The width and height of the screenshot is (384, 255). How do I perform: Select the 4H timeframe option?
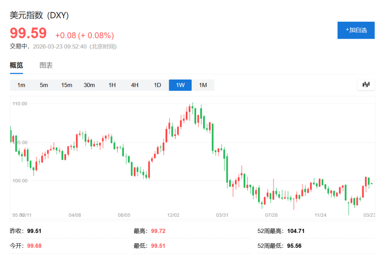(x=135, y=85)
